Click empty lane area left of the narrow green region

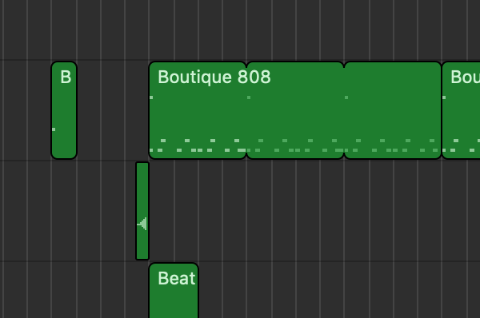click(68, 211)
